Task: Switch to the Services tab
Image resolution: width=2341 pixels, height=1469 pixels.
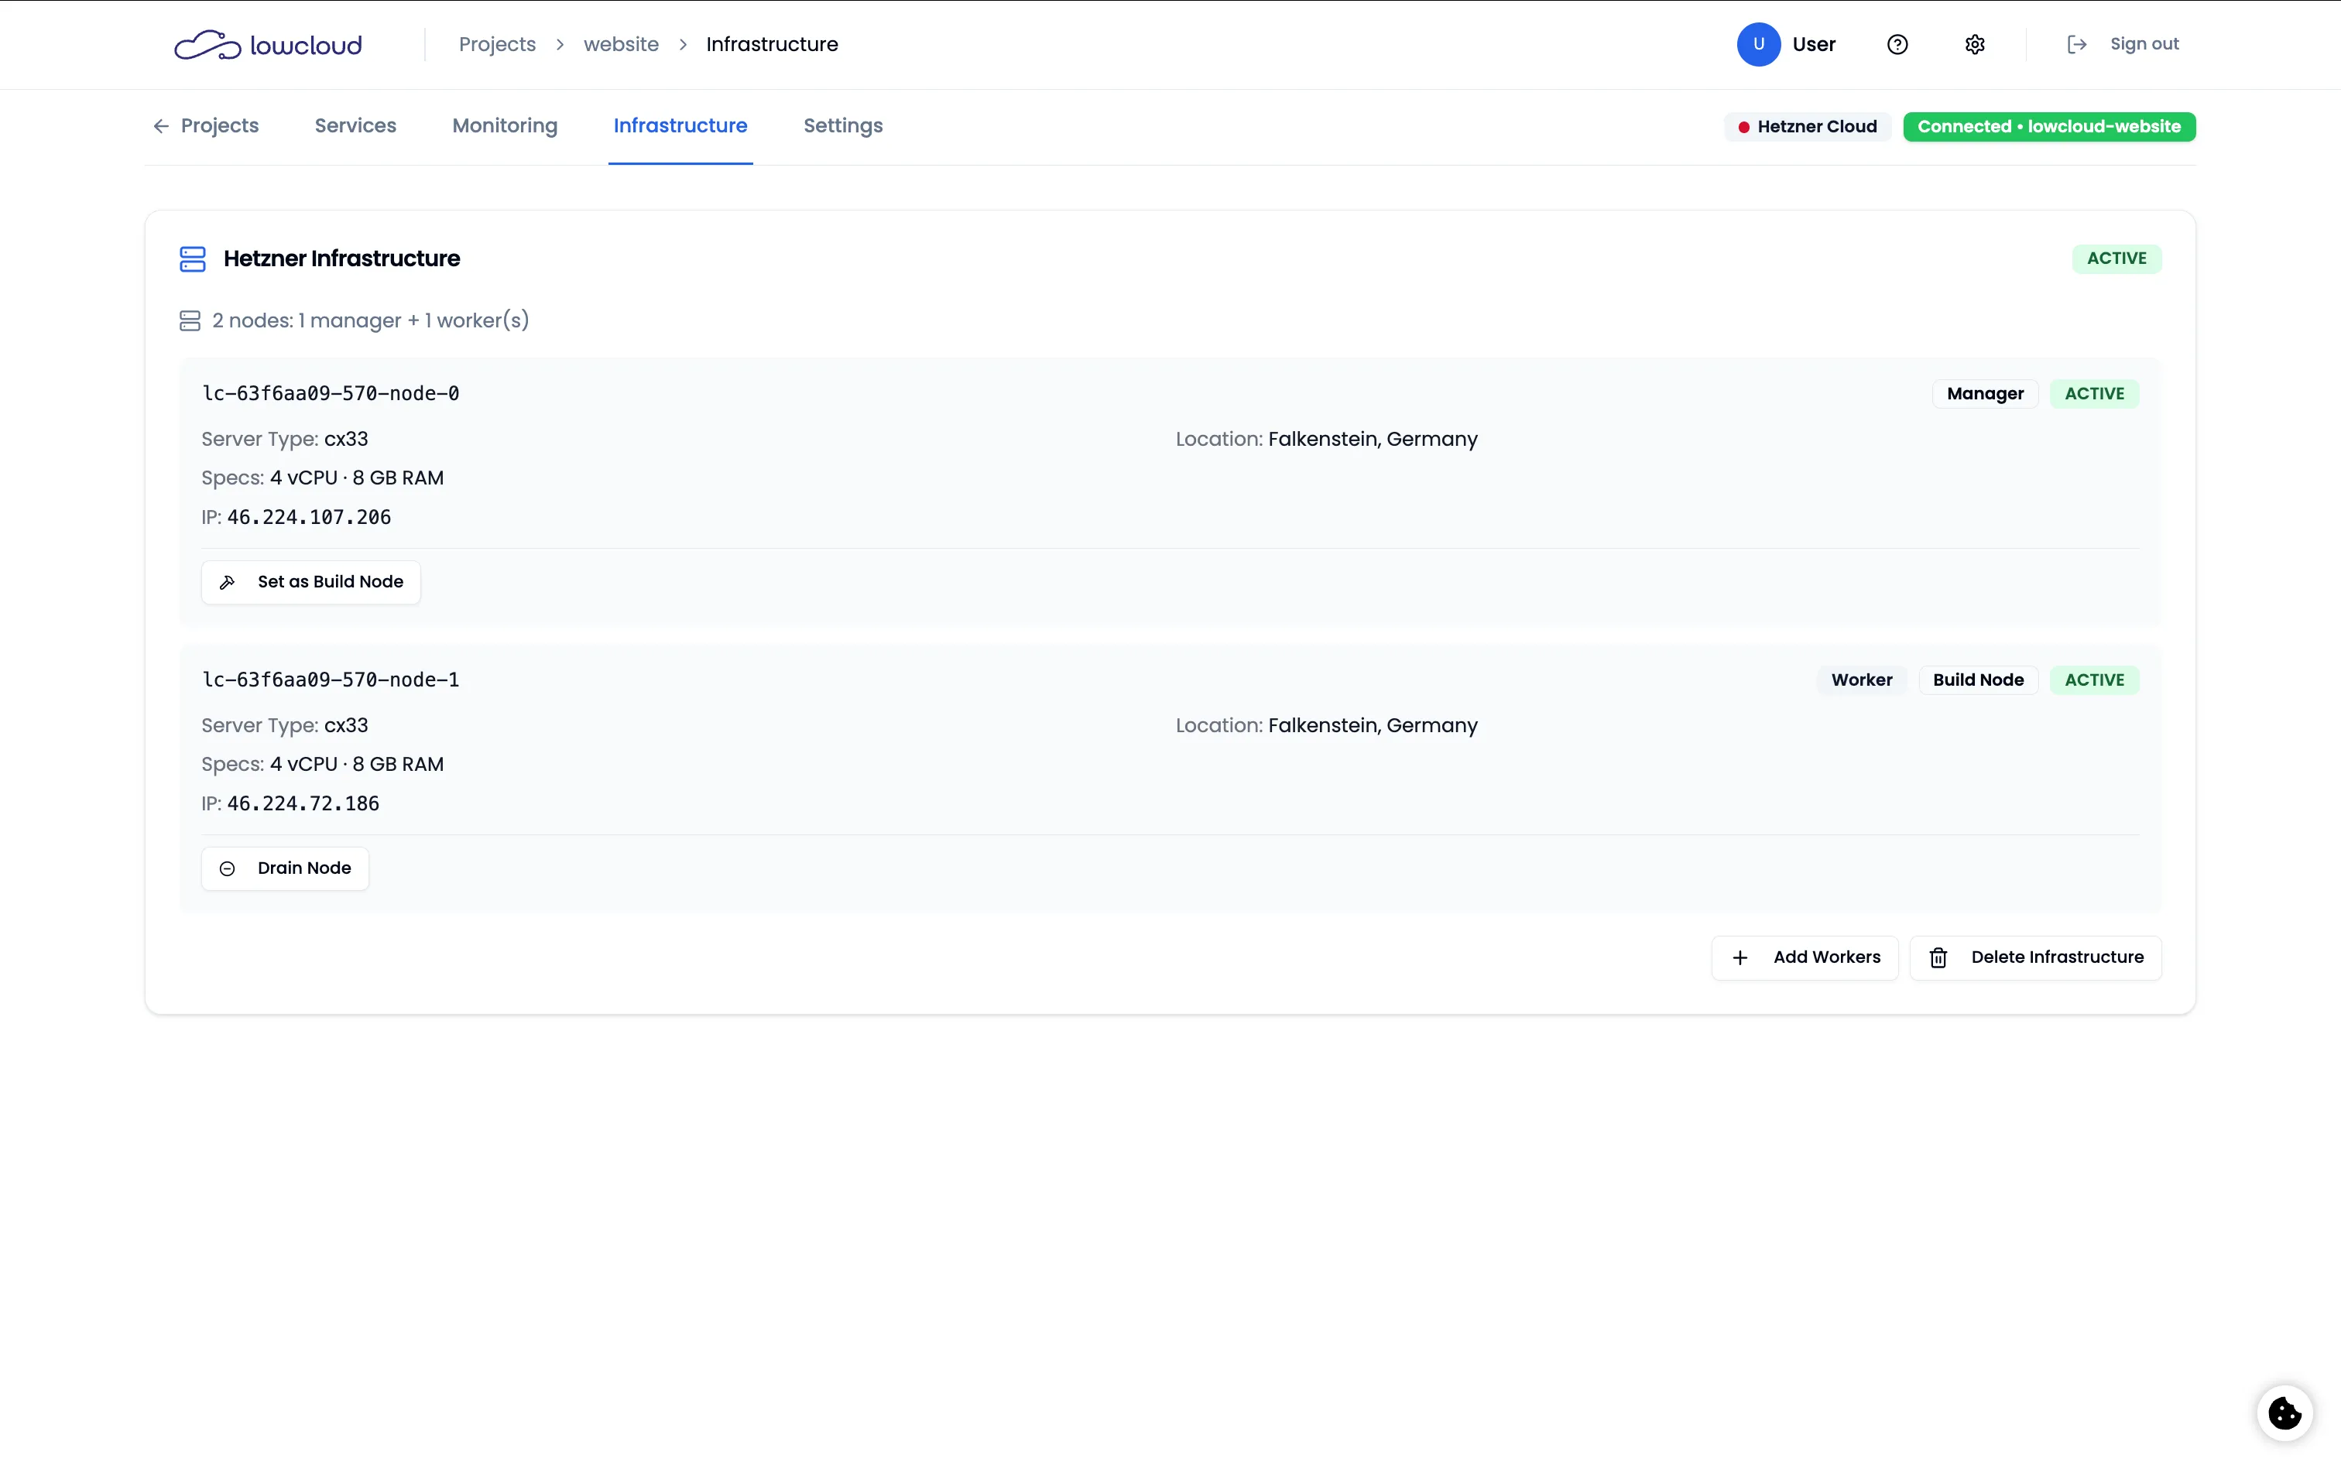Action: pyautogui.click(x=355, y=125)
